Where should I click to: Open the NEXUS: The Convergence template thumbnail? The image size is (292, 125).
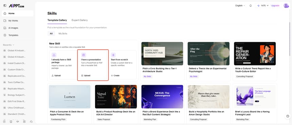coord(162,97)
